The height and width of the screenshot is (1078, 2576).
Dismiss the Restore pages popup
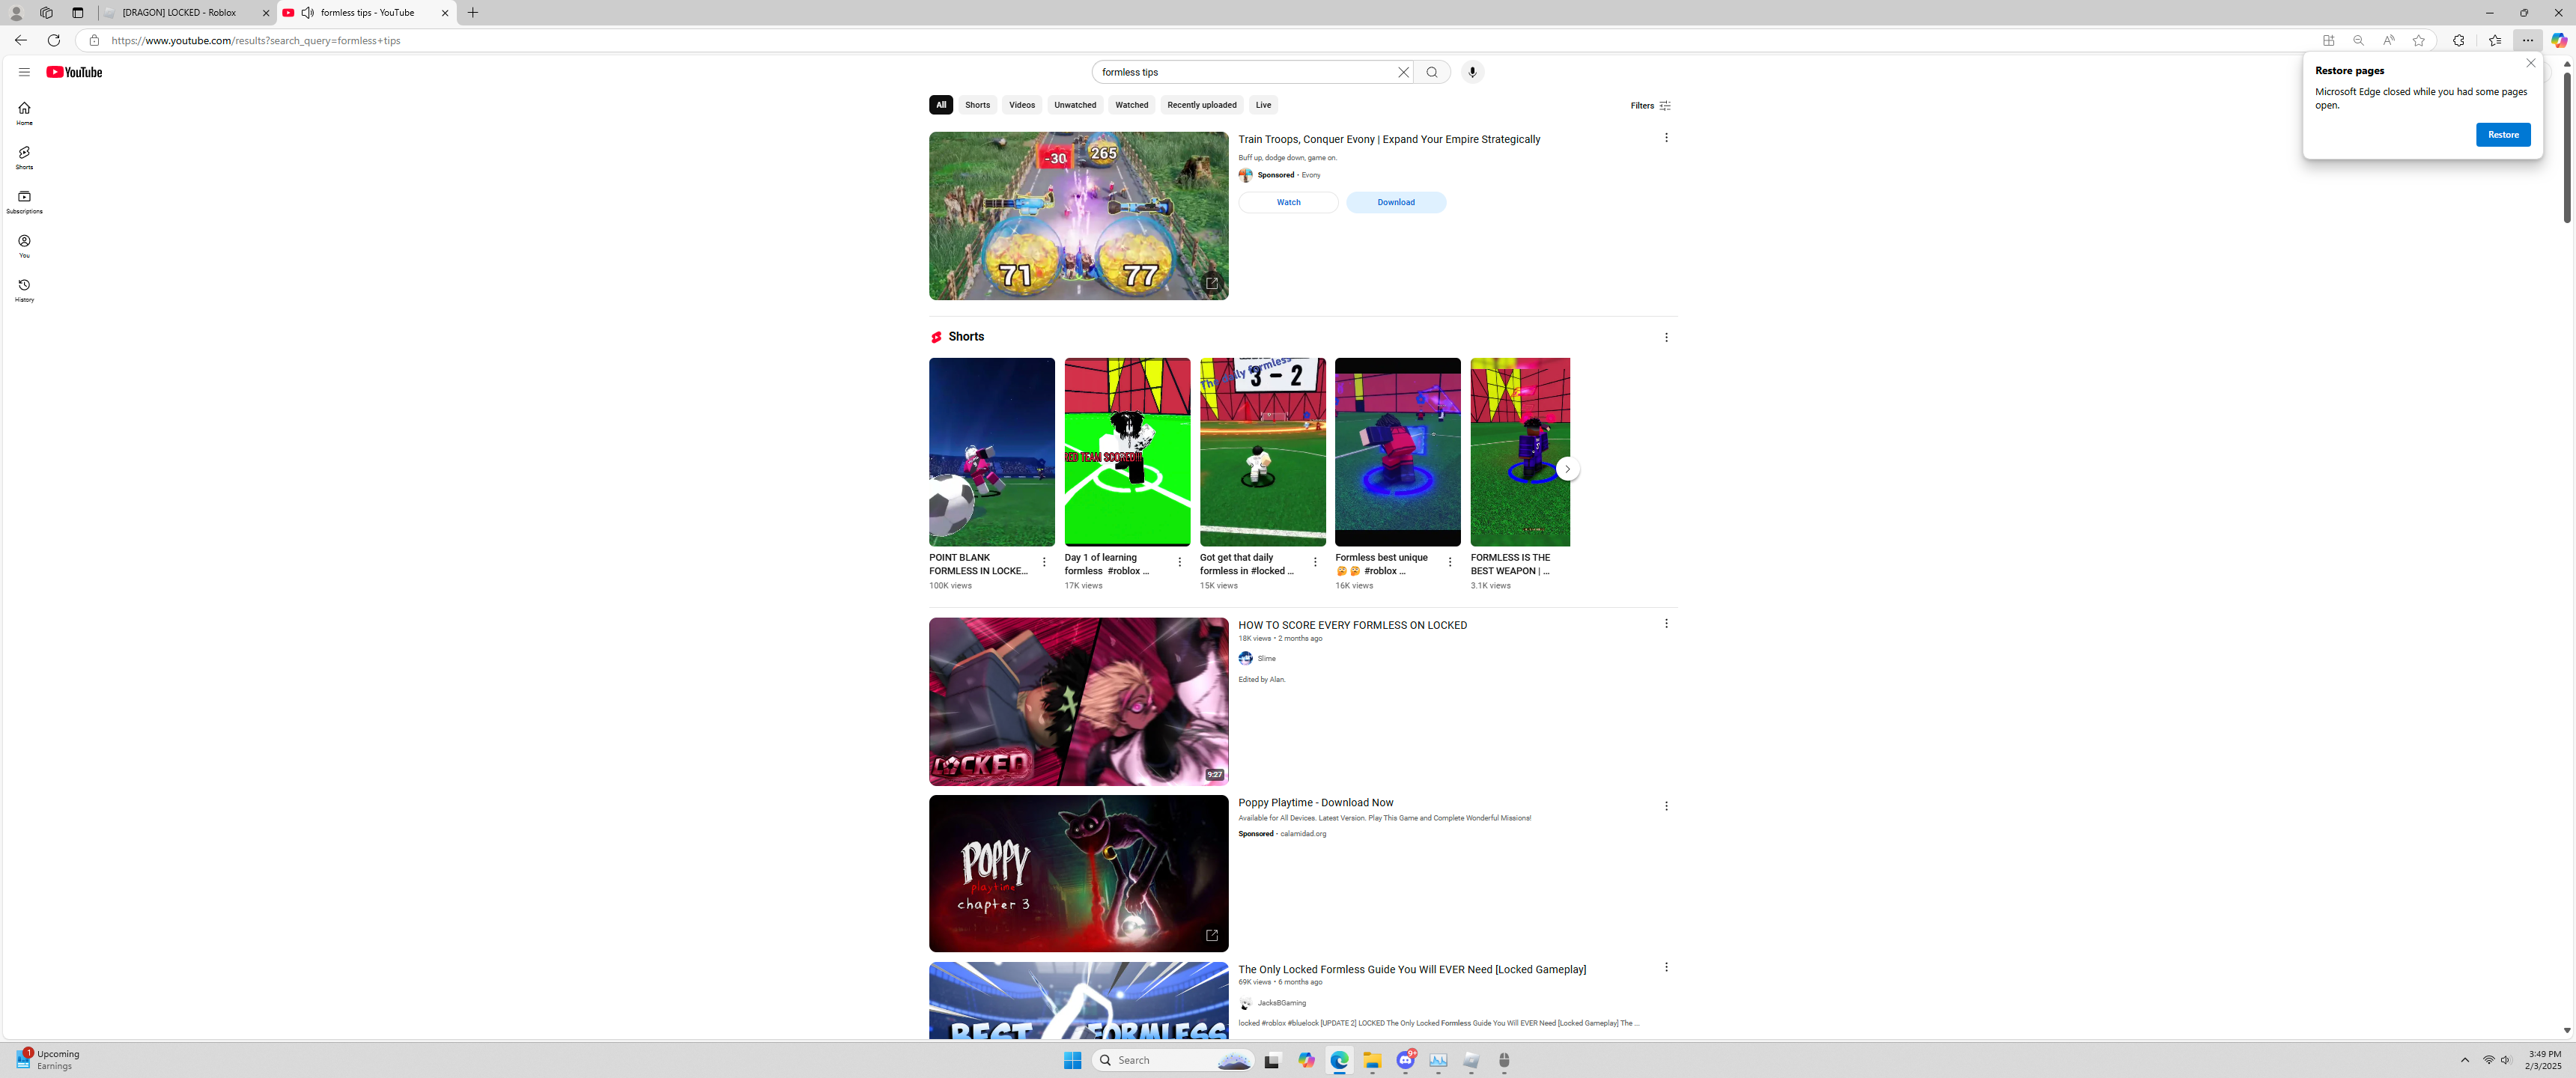tap(2531, 63)
